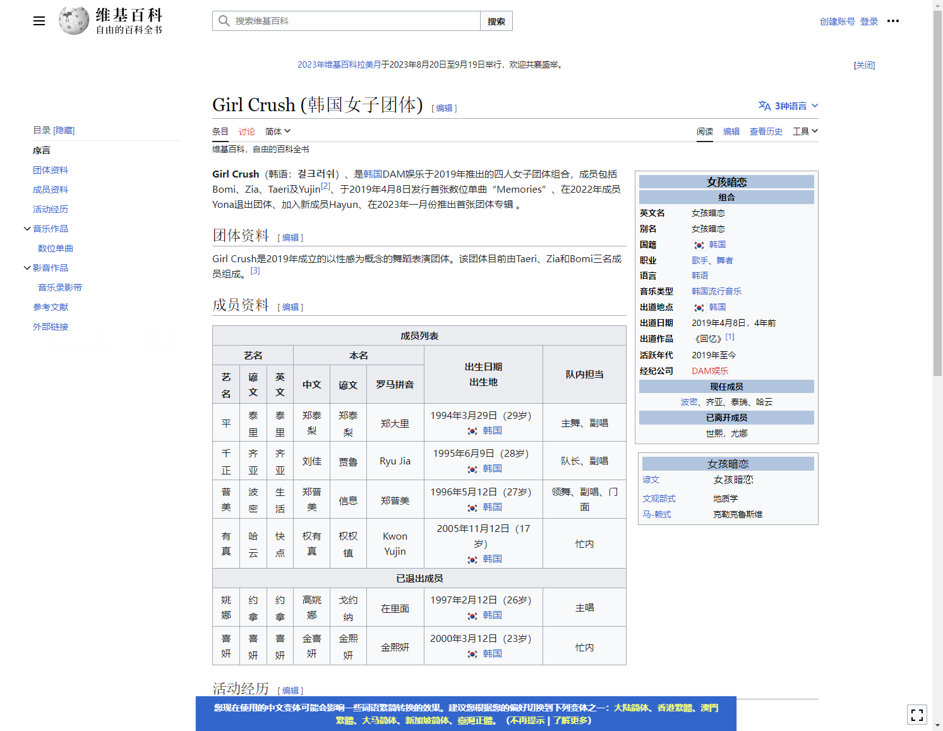Click Korean flag next to 国籍
The height and width of the screenshot is (731, 943).
[x=699, y=245]
